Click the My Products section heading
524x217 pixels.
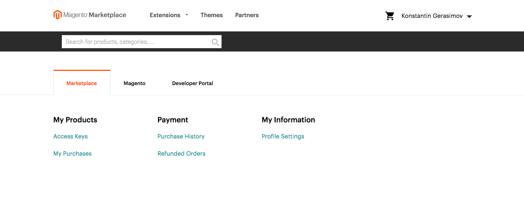[x=75, y=120]
